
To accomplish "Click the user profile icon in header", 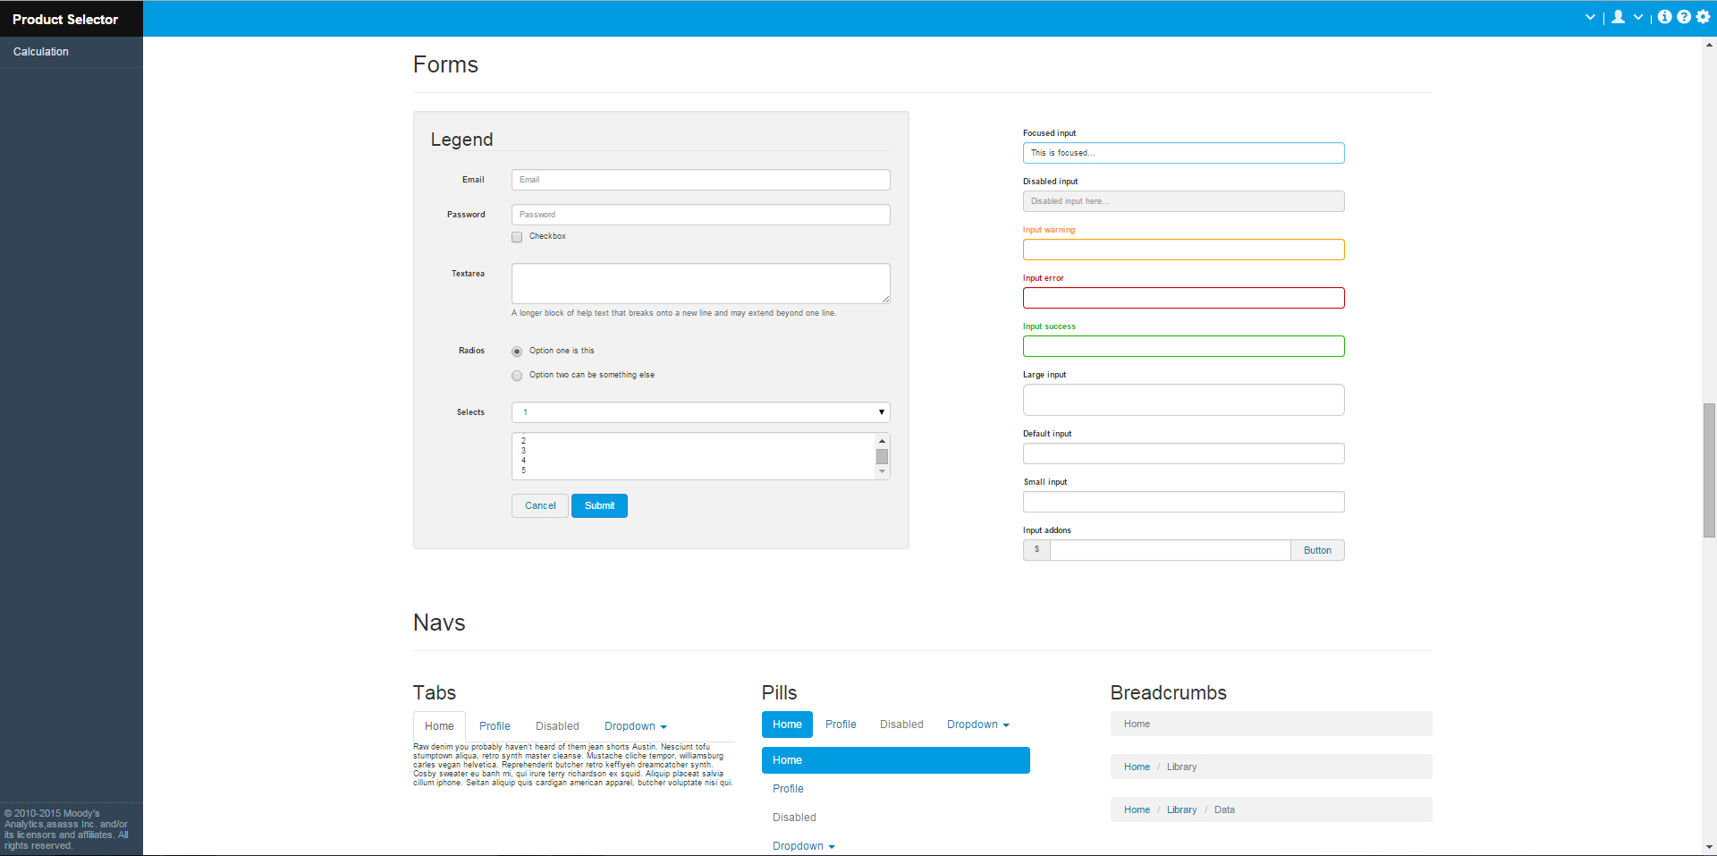I will tap(1618, 17).
